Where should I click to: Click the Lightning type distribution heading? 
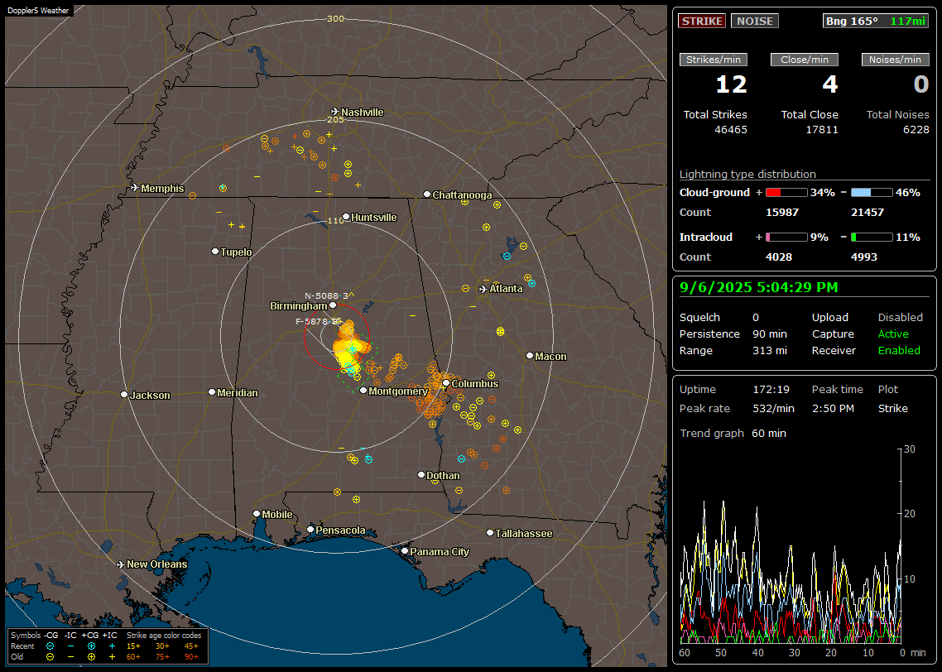coord(747,174)
